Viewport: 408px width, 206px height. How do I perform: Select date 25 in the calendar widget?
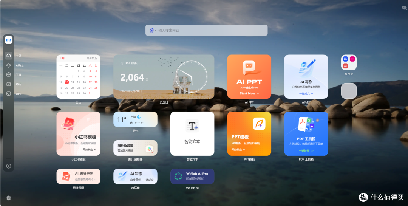[96, 88]
